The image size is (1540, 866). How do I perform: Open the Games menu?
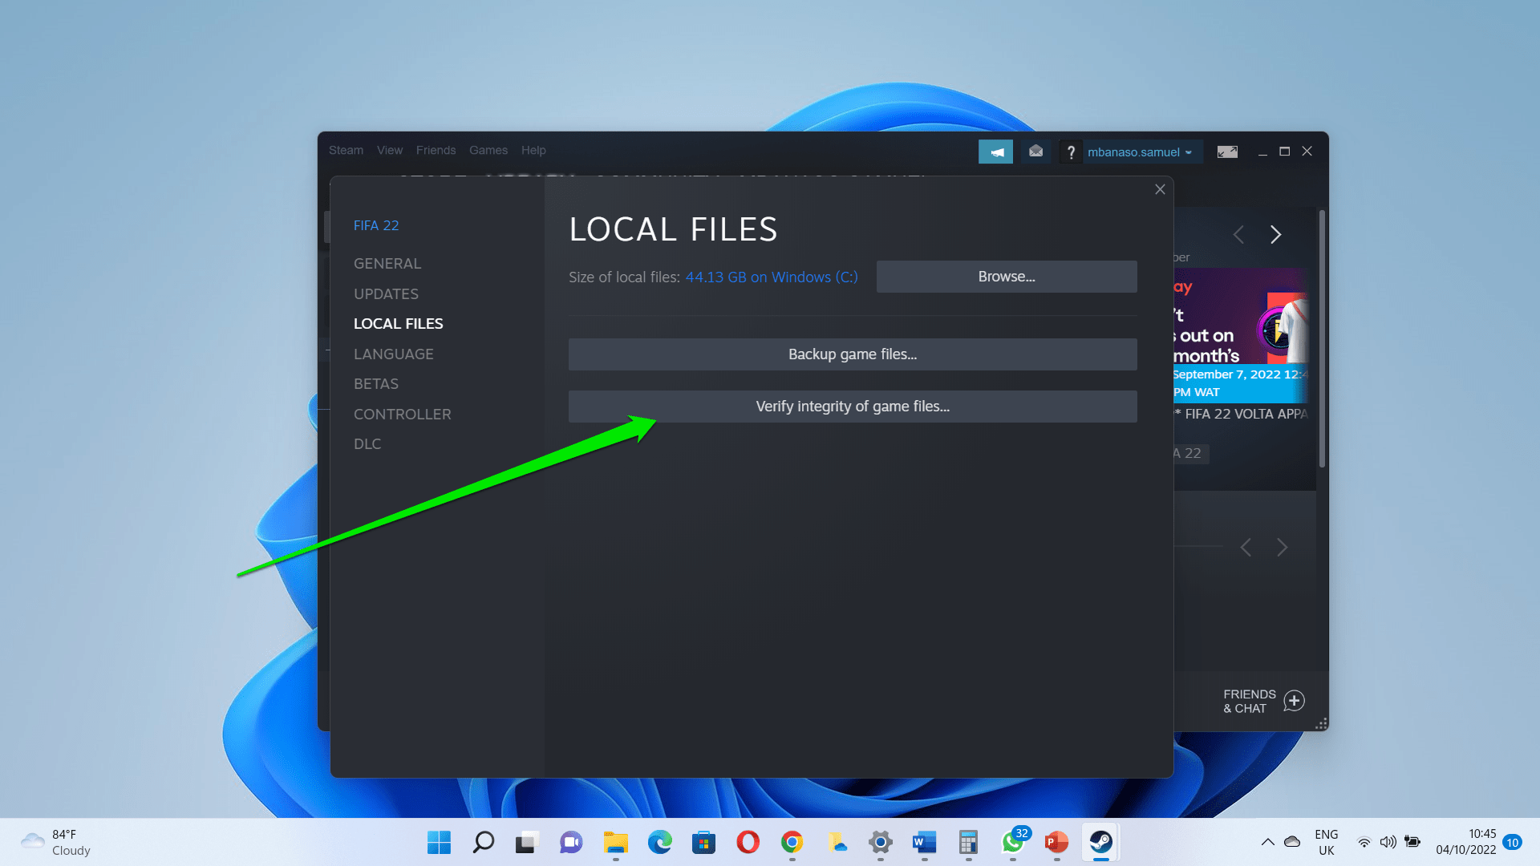[x=488, y=150]
